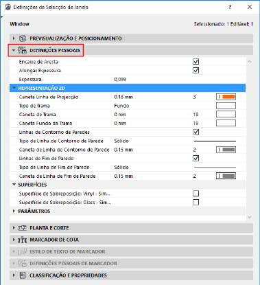Collapse Superfícies group arrow
This screenshot has width=260, height=285.
(x=14, y=185)
